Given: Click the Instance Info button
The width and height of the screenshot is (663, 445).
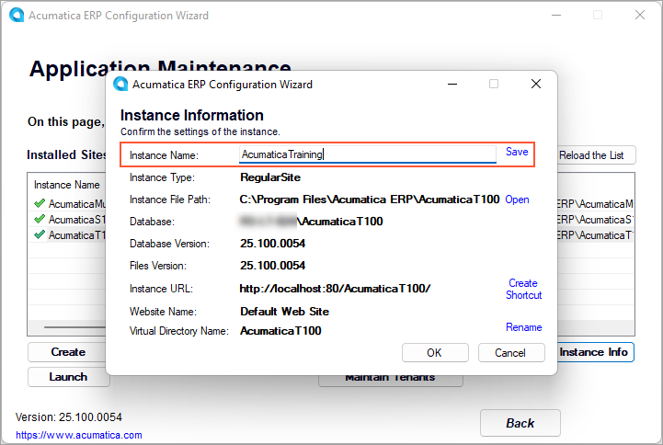Looking at the screenshot, I should pos(595,352).
